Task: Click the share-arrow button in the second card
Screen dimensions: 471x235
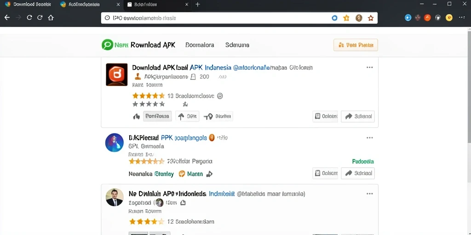Action: [358, 173]
